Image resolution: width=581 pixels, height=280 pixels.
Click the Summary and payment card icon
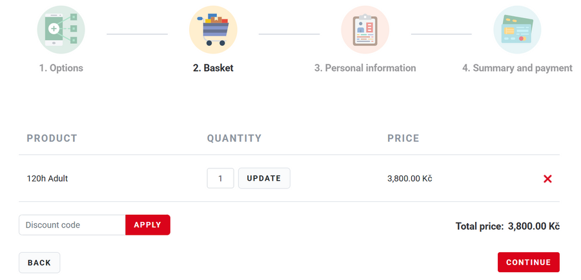[x=517, y=30]
